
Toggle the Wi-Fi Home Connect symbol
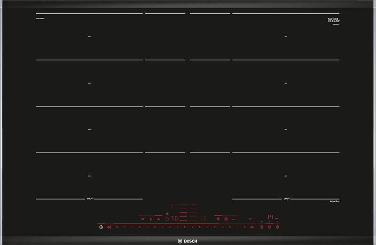(x=250, y=218)
